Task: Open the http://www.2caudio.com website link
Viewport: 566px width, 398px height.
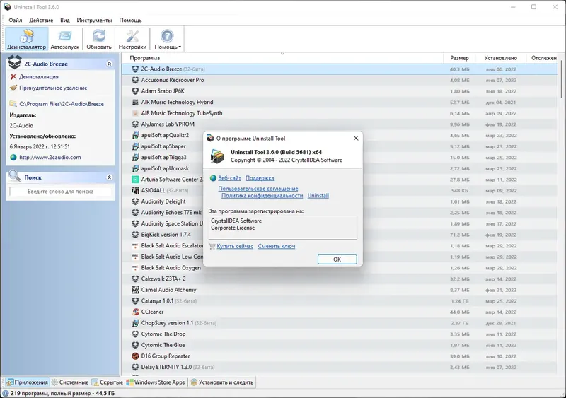Action: pyautogui.click(x=50, y=158)
